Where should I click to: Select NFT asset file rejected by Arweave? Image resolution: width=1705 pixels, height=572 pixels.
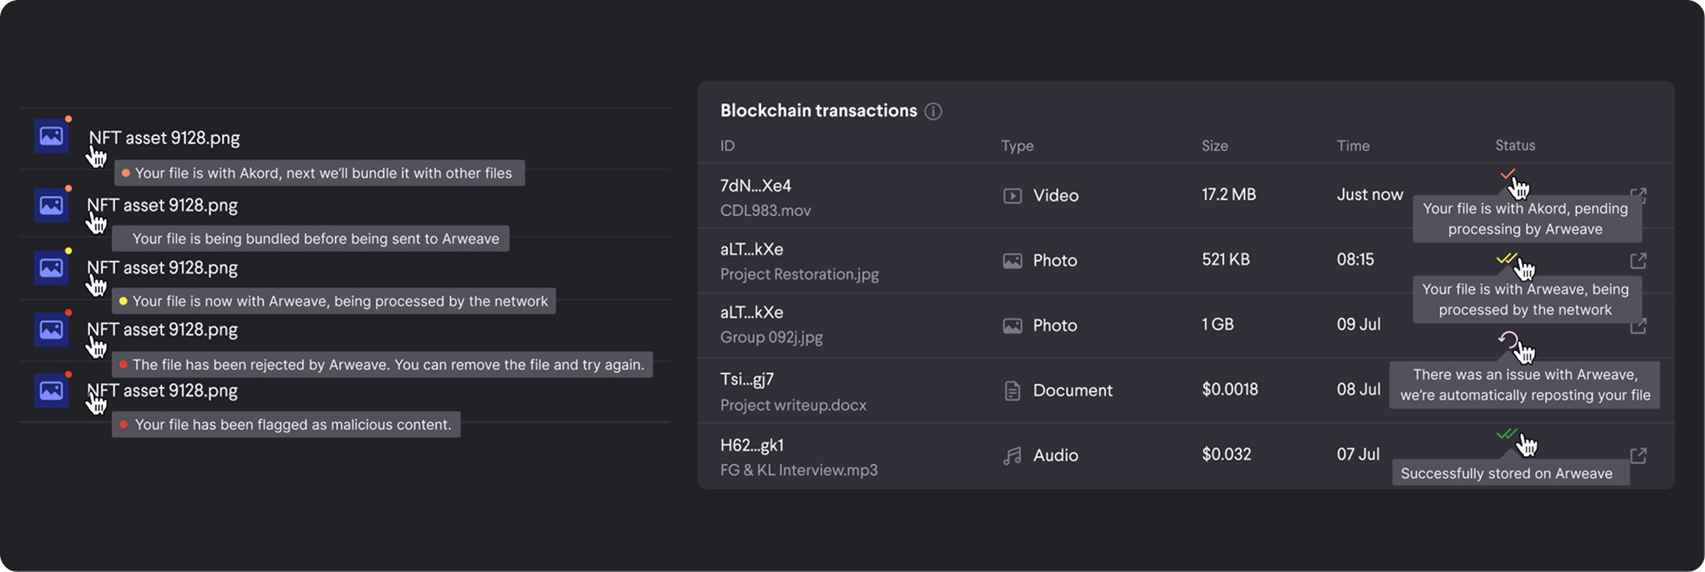(162, 329)
